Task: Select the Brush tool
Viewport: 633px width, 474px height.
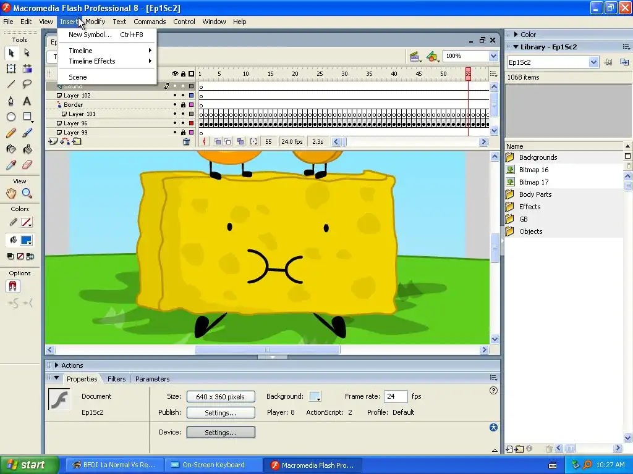Action: click(x=27, y=133)
